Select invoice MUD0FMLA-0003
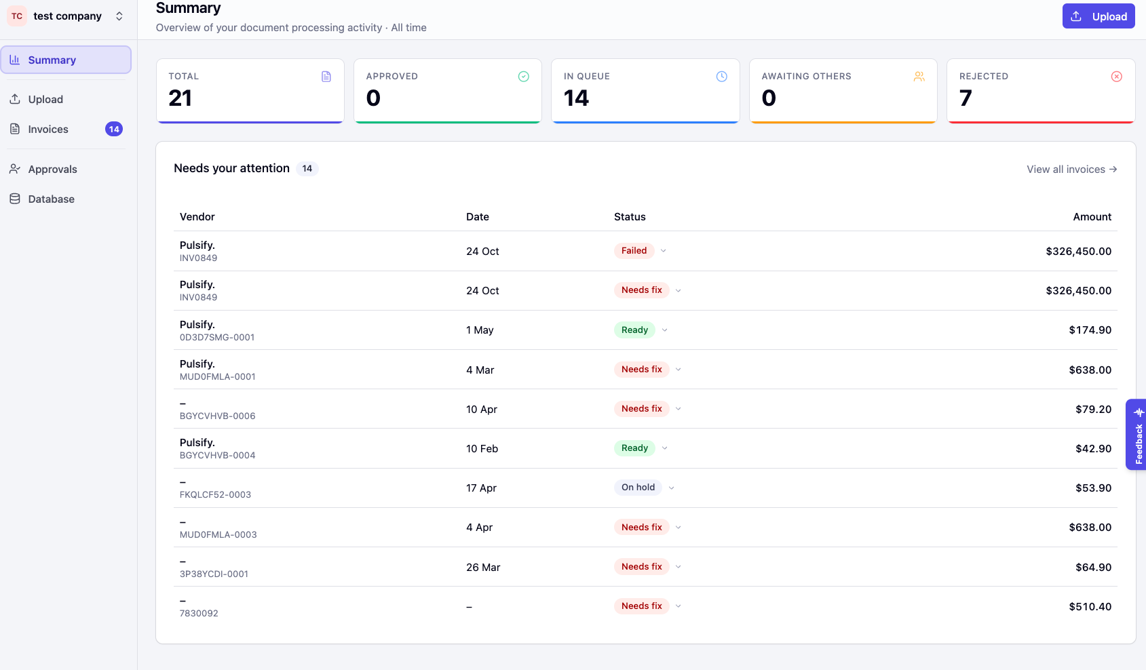 click(x=218, y=534)
